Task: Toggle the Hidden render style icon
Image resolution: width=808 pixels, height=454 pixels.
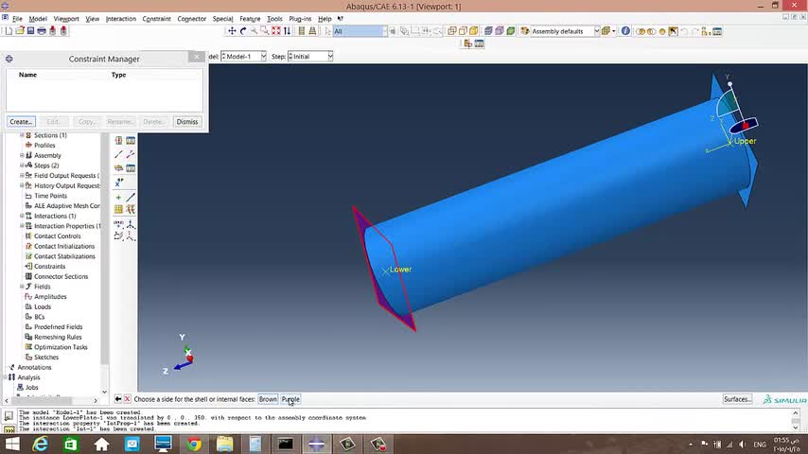Action: tap(463, 31)
